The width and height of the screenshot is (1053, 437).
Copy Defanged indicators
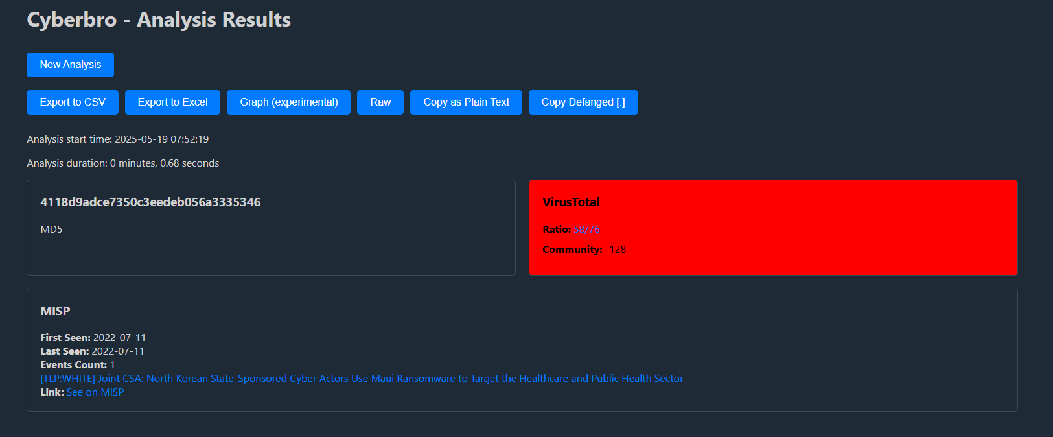(583, 102)
